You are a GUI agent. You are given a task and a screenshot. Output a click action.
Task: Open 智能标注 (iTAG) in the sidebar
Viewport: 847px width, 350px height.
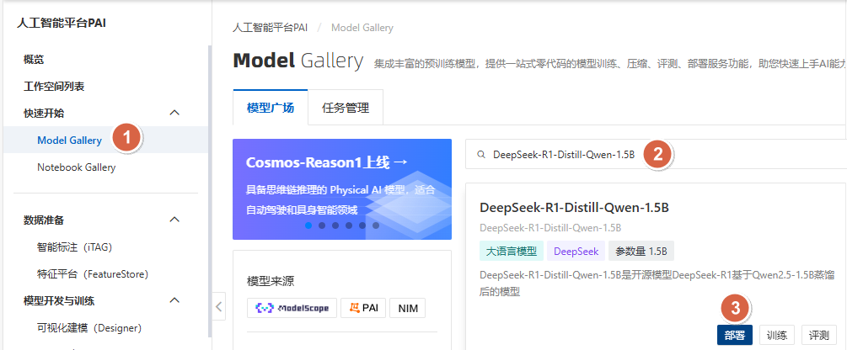click(74, 247)
